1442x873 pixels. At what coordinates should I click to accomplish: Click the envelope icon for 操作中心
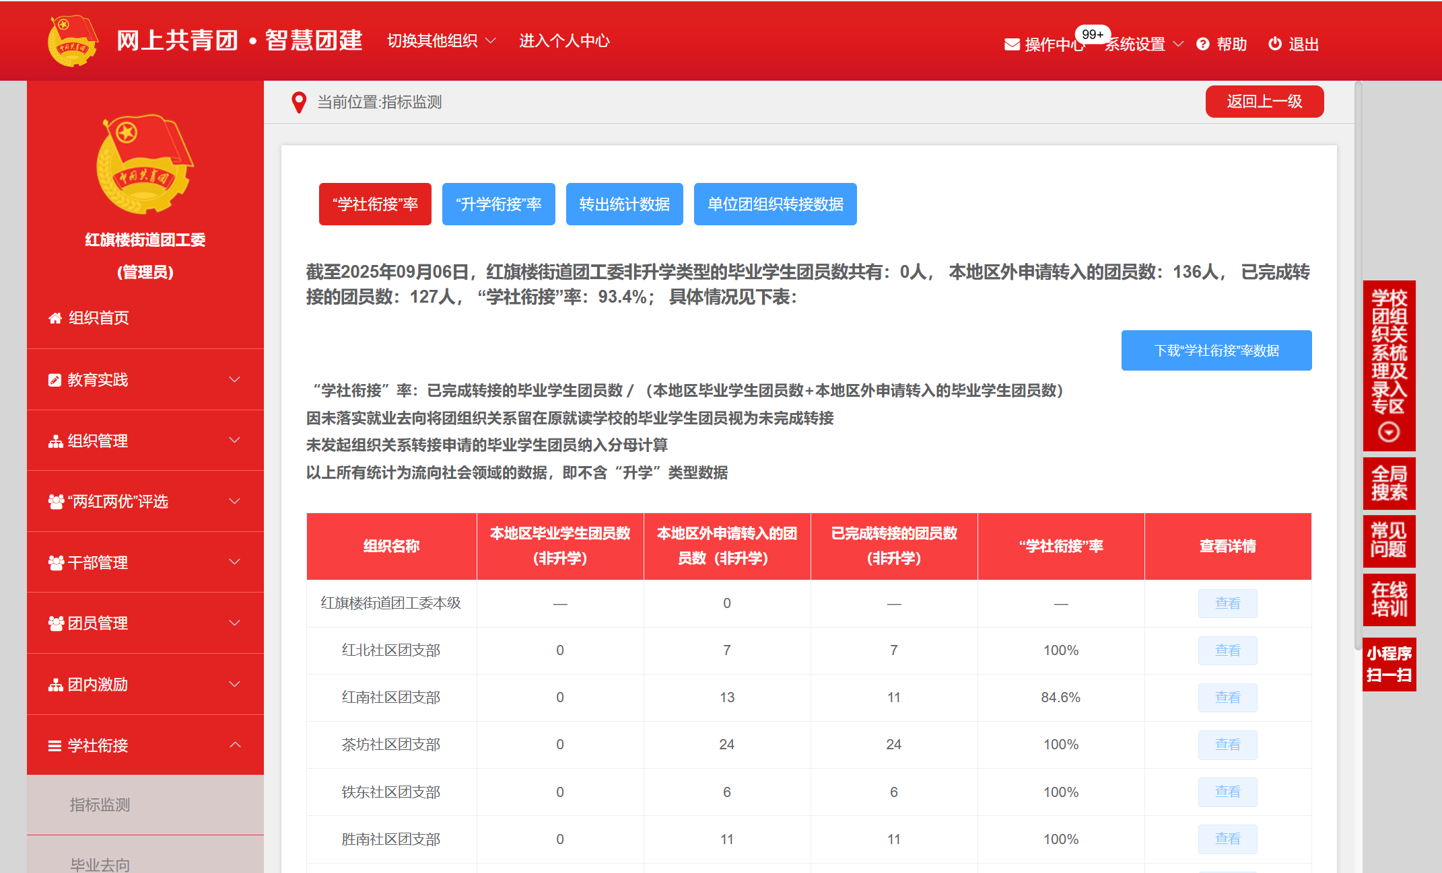pyautogui.click(x=1012, y=44)
